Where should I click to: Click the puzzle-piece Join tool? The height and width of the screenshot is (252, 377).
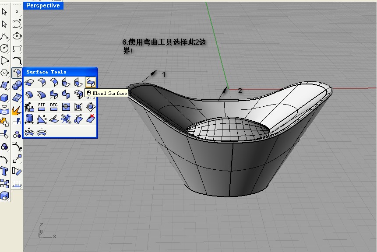point(4,122)
